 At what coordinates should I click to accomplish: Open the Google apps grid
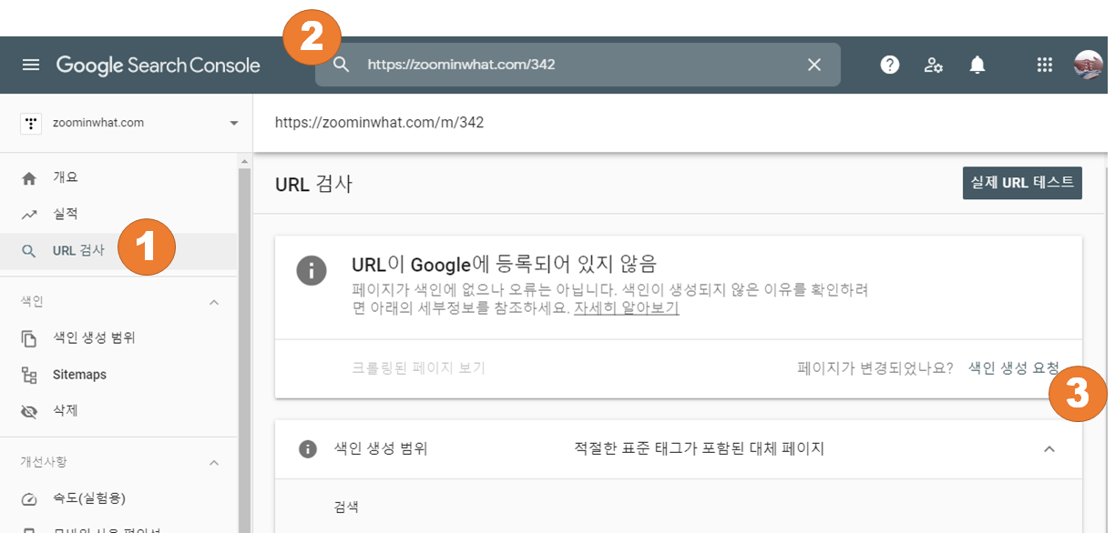coord(1045,65)
